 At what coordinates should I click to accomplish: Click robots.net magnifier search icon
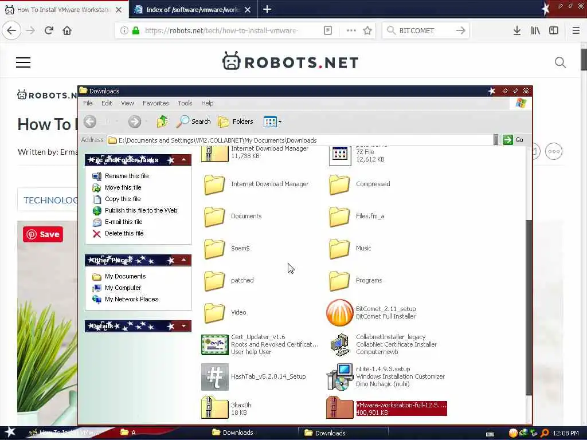pos(560,62)
